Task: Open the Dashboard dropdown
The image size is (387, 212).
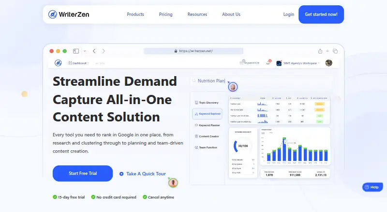Action: (78, 63)
